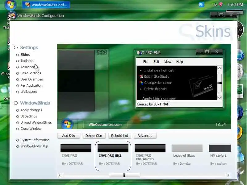This screenshot has width=247, height=185.
Task: Click the preview vertical scrollbar thumb
Action: coord(220,83)
